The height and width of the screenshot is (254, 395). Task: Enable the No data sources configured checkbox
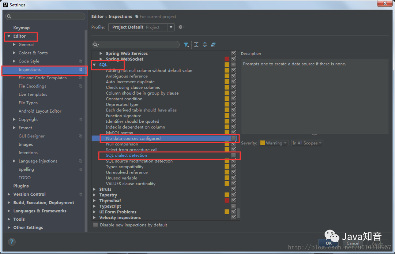[x=233, y=138]
